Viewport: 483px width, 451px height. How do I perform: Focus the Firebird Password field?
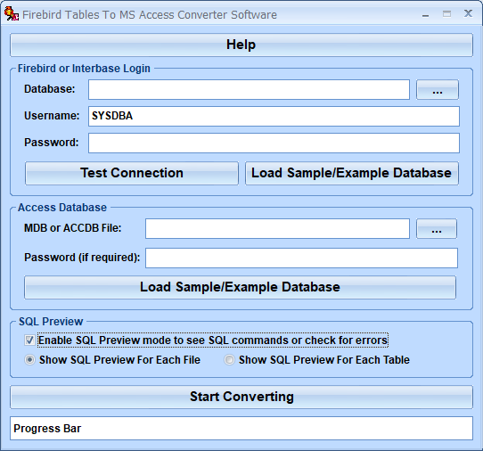pyautogui.click(x=274, y=143)
